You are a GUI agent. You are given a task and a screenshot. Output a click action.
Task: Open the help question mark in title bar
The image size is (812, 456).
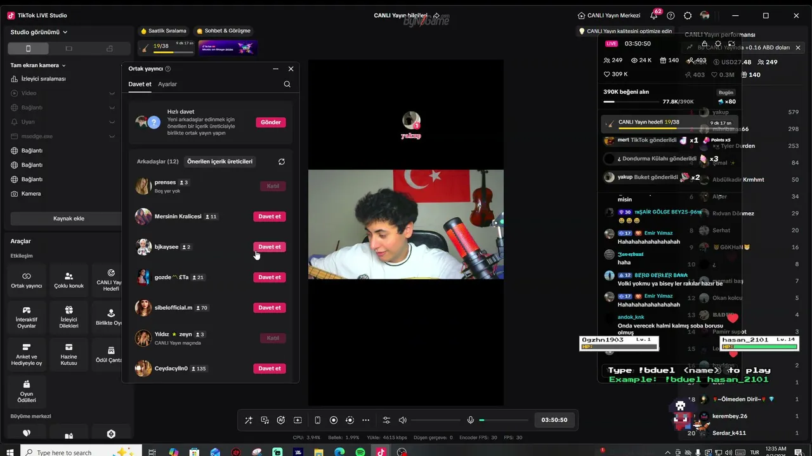point(671,15)
